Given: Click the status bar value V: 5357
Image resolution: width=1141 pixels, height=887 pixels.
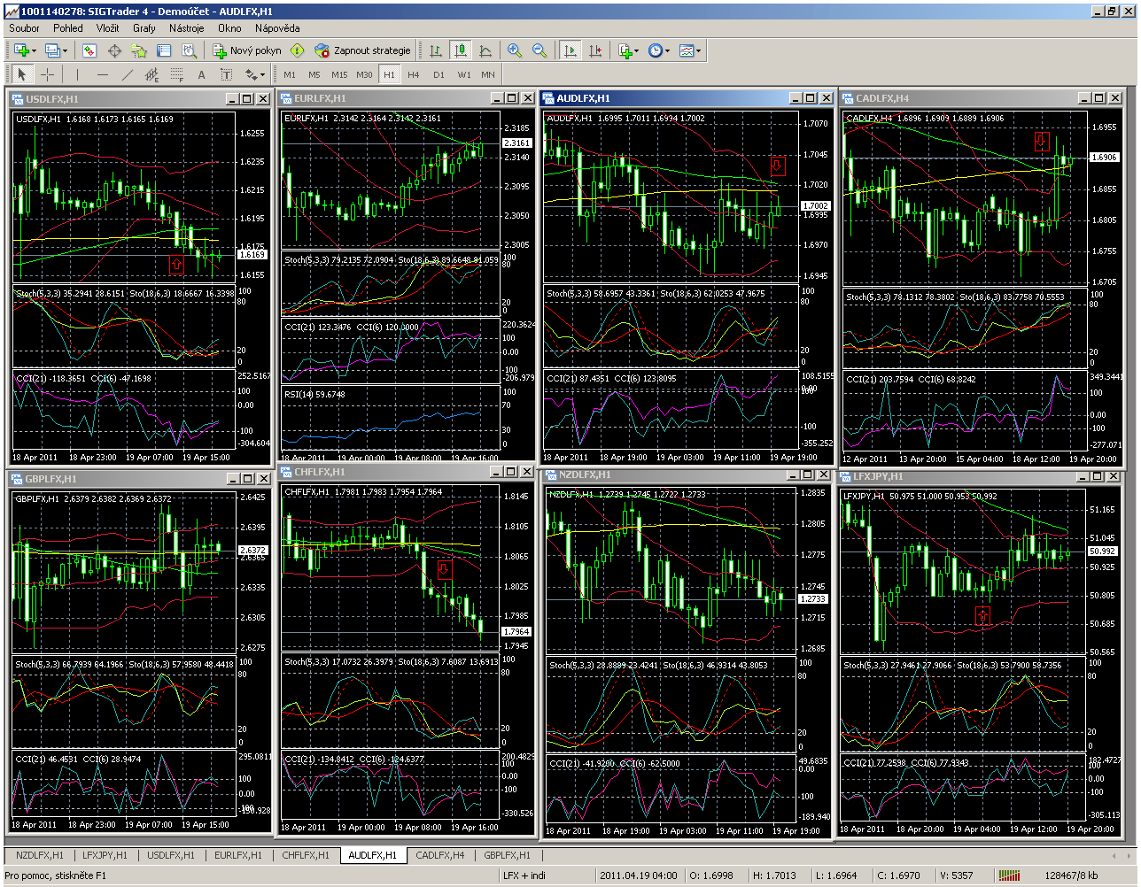Looking at the screenshot, I should click(956, 875).
